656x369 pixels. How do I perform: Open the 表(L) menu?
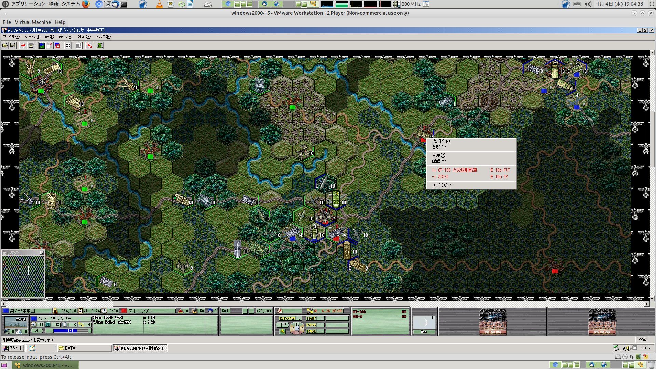[x=50, y=37]
